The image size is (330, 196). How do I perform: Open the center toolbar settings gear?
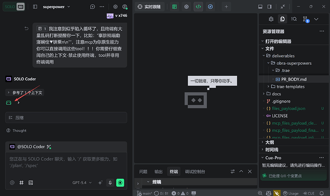tap(186, 7)
